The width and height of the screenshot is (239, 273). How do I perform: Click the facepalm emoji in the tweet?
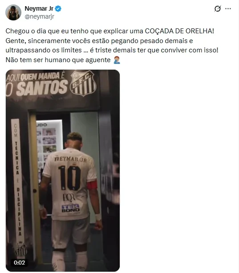pos(117,60)
